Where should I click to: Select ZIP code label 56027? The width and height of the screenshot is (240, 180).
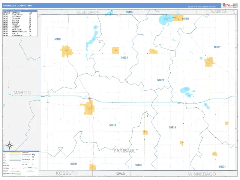[x=74, y=163]
